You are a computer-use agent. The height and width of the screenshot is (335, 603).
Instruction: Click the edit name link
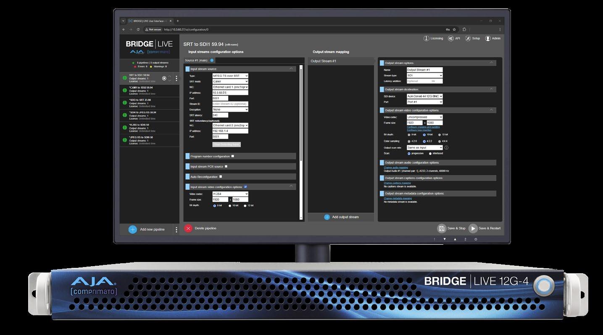232,44
